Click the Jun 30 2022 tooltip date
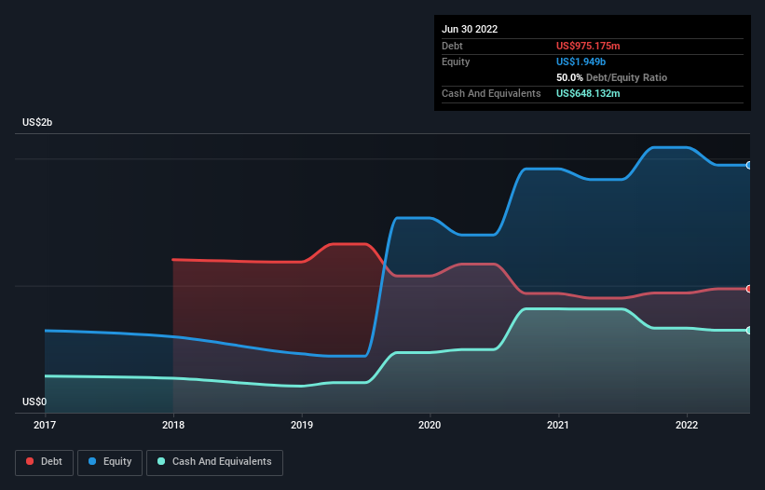Viewport: 765px width, 490px height. click(x=470, y=29)
